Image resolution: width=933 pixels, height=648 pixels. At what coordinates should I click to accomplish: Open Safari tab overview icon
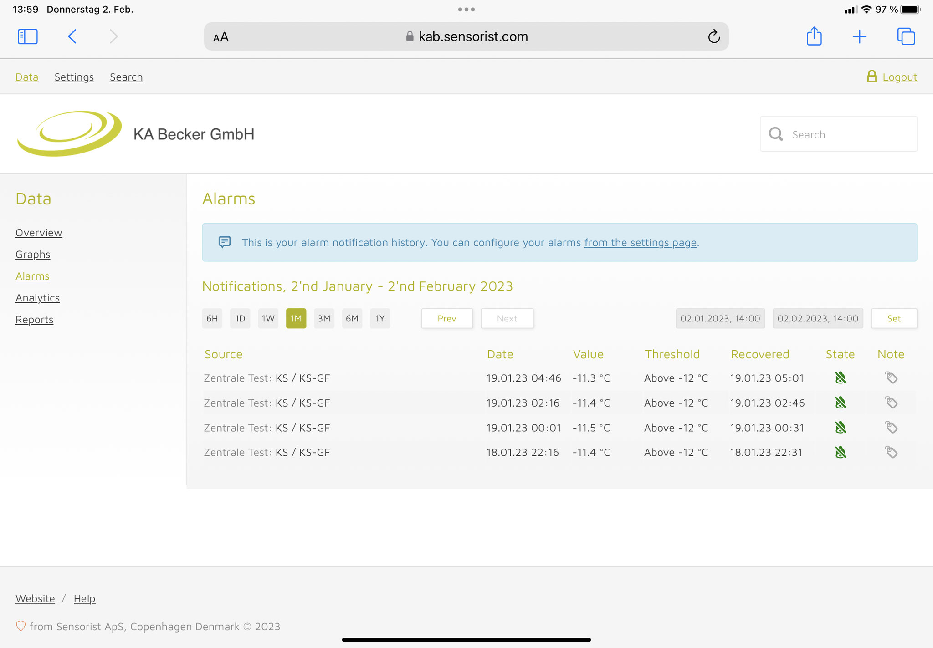[x=906, y=36]
